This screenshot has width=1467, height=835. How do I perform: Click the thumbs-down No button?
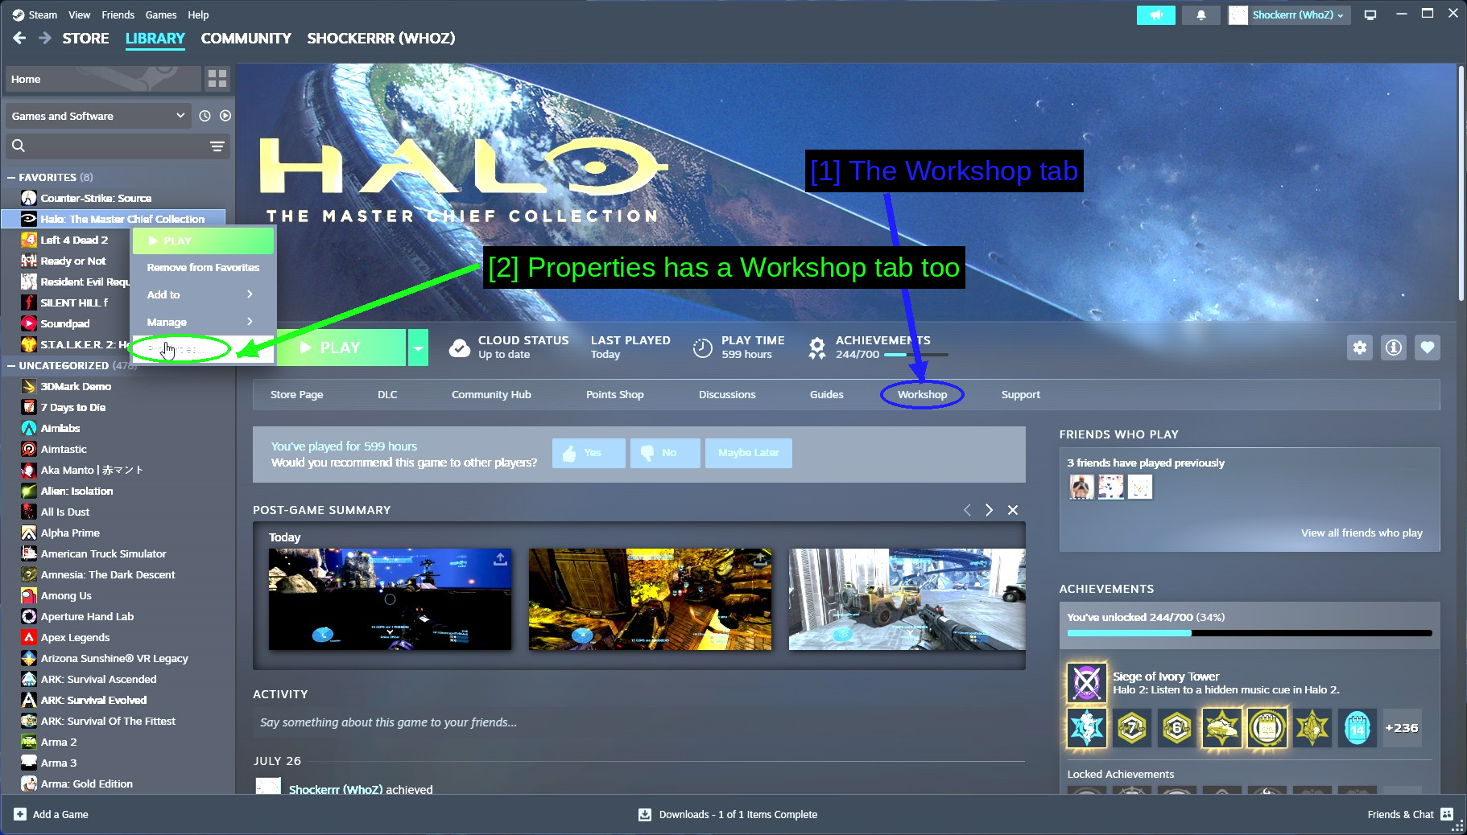(665, 453)
